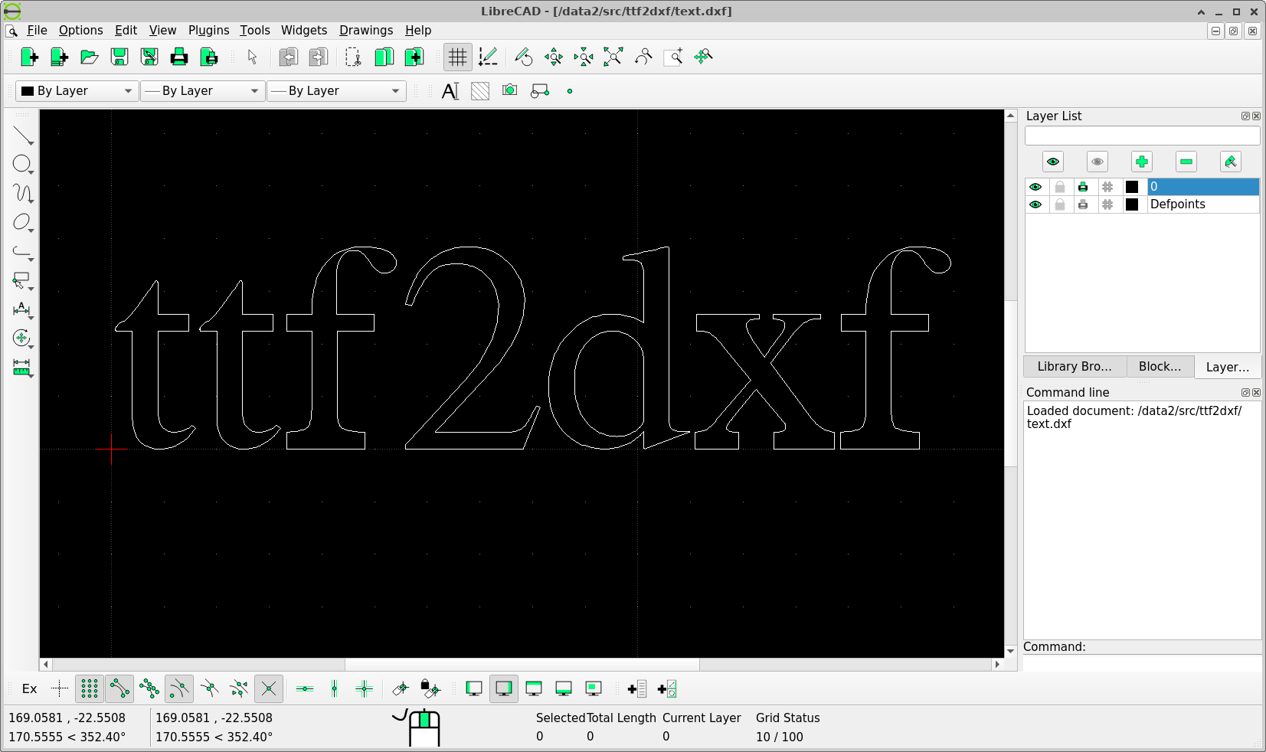The image size is (1266, 752).
Task: Open the File menu
Action: tap(37, 31)
